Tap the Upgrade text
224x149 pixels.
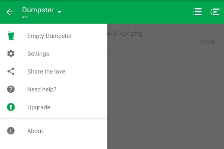click(x=39, y=107)
